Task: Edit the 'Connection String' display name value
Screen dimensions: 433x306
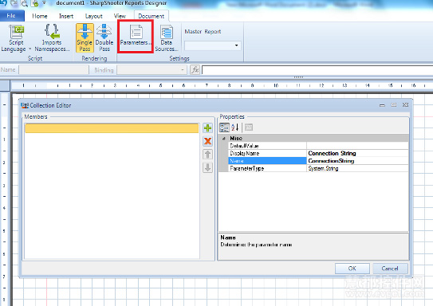Action: click(357, 153)
